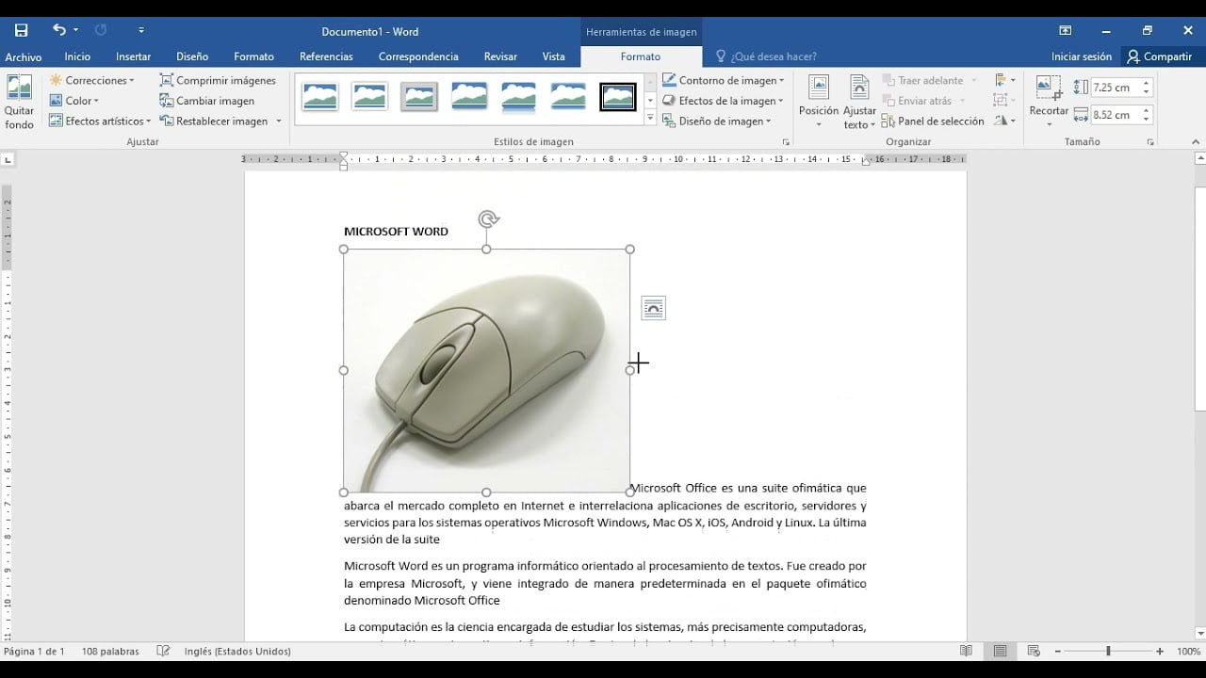Viewport: 1206px width, 678px height.
Task: Click the width field showing 8.52 cm
Action: 1116,115
